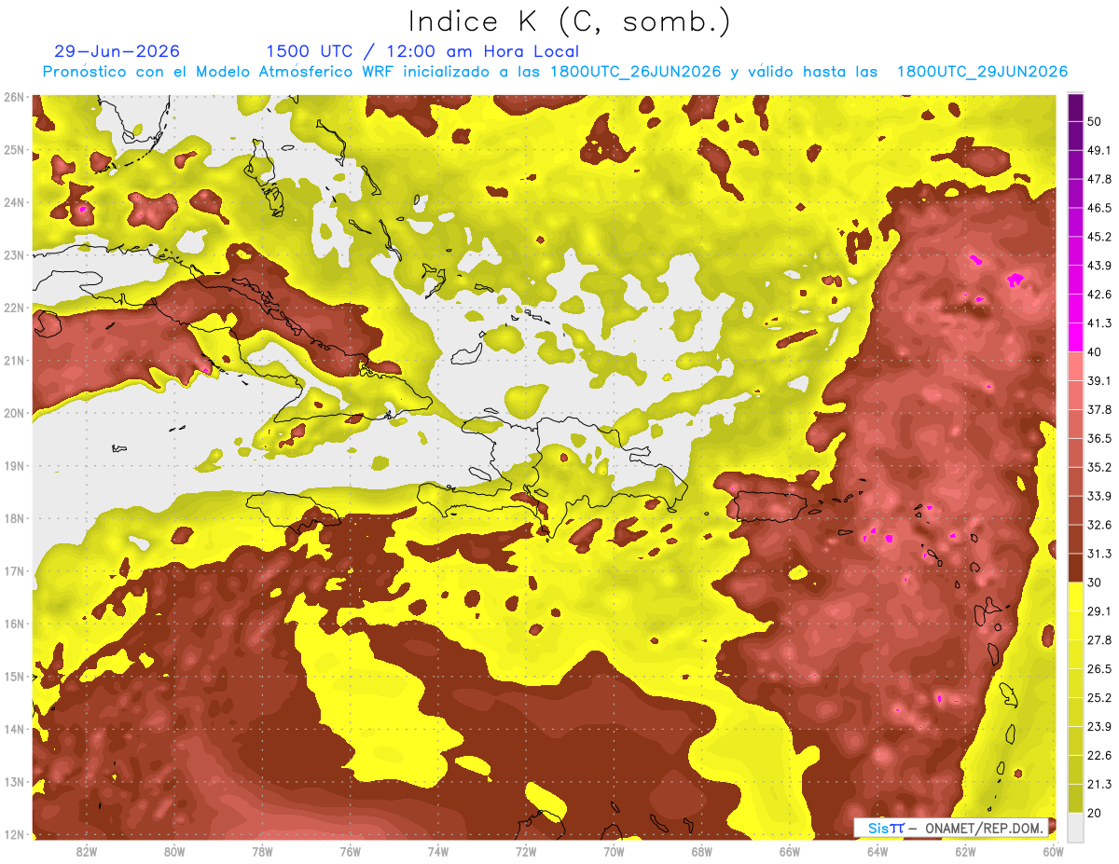Click colorbar value '40'
Viewport: 1119px width, 864px height.
(1095, 351)
